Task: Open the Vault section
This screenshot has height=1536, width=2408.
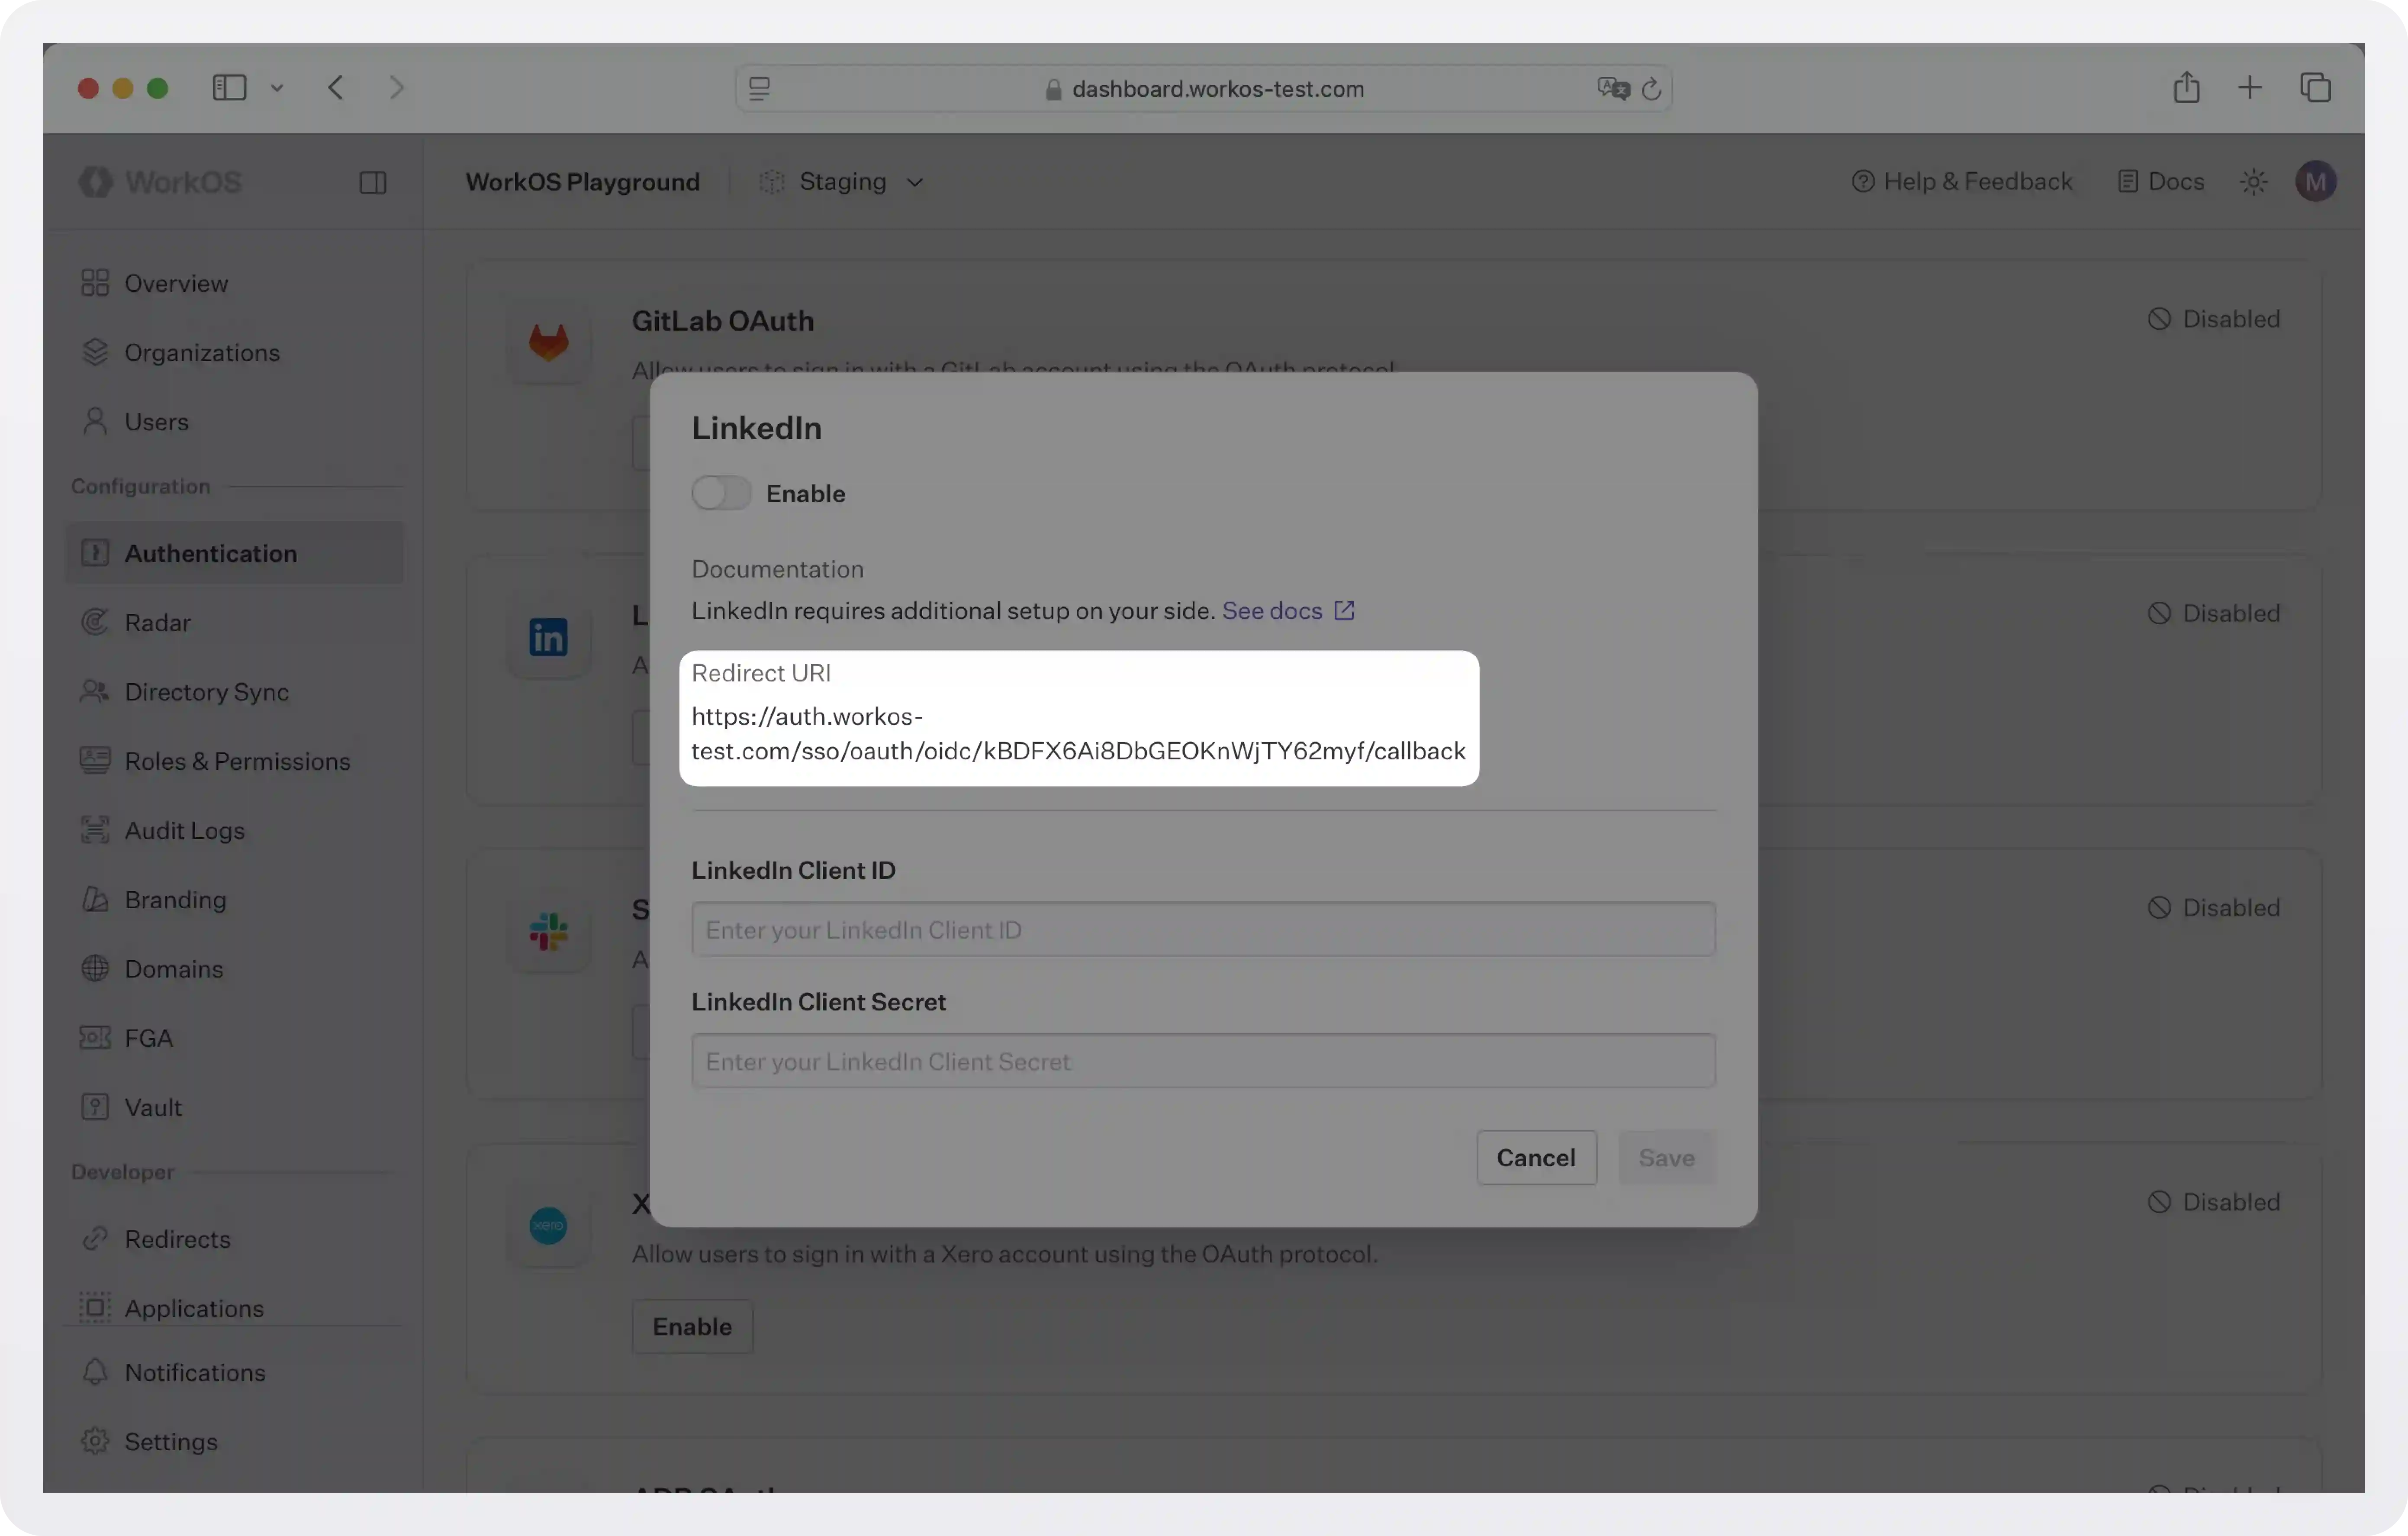Action: pyautogui.click(x=234, y=1107)
